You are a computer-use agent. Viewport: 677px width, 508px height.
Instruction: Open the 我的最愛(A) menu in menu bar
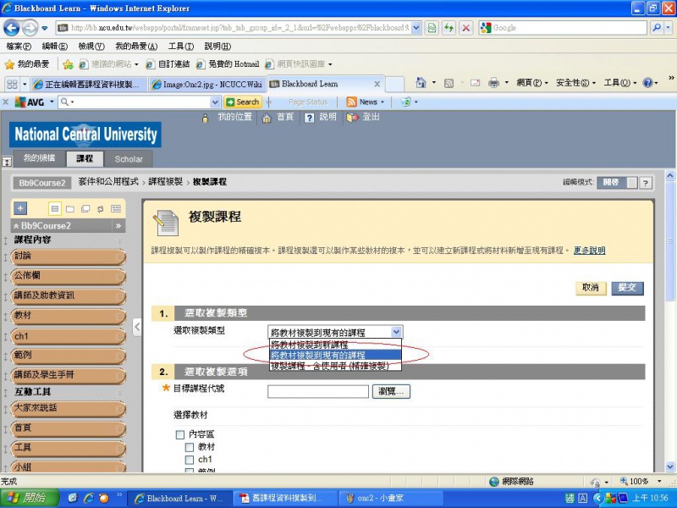[x=136, y=46]
